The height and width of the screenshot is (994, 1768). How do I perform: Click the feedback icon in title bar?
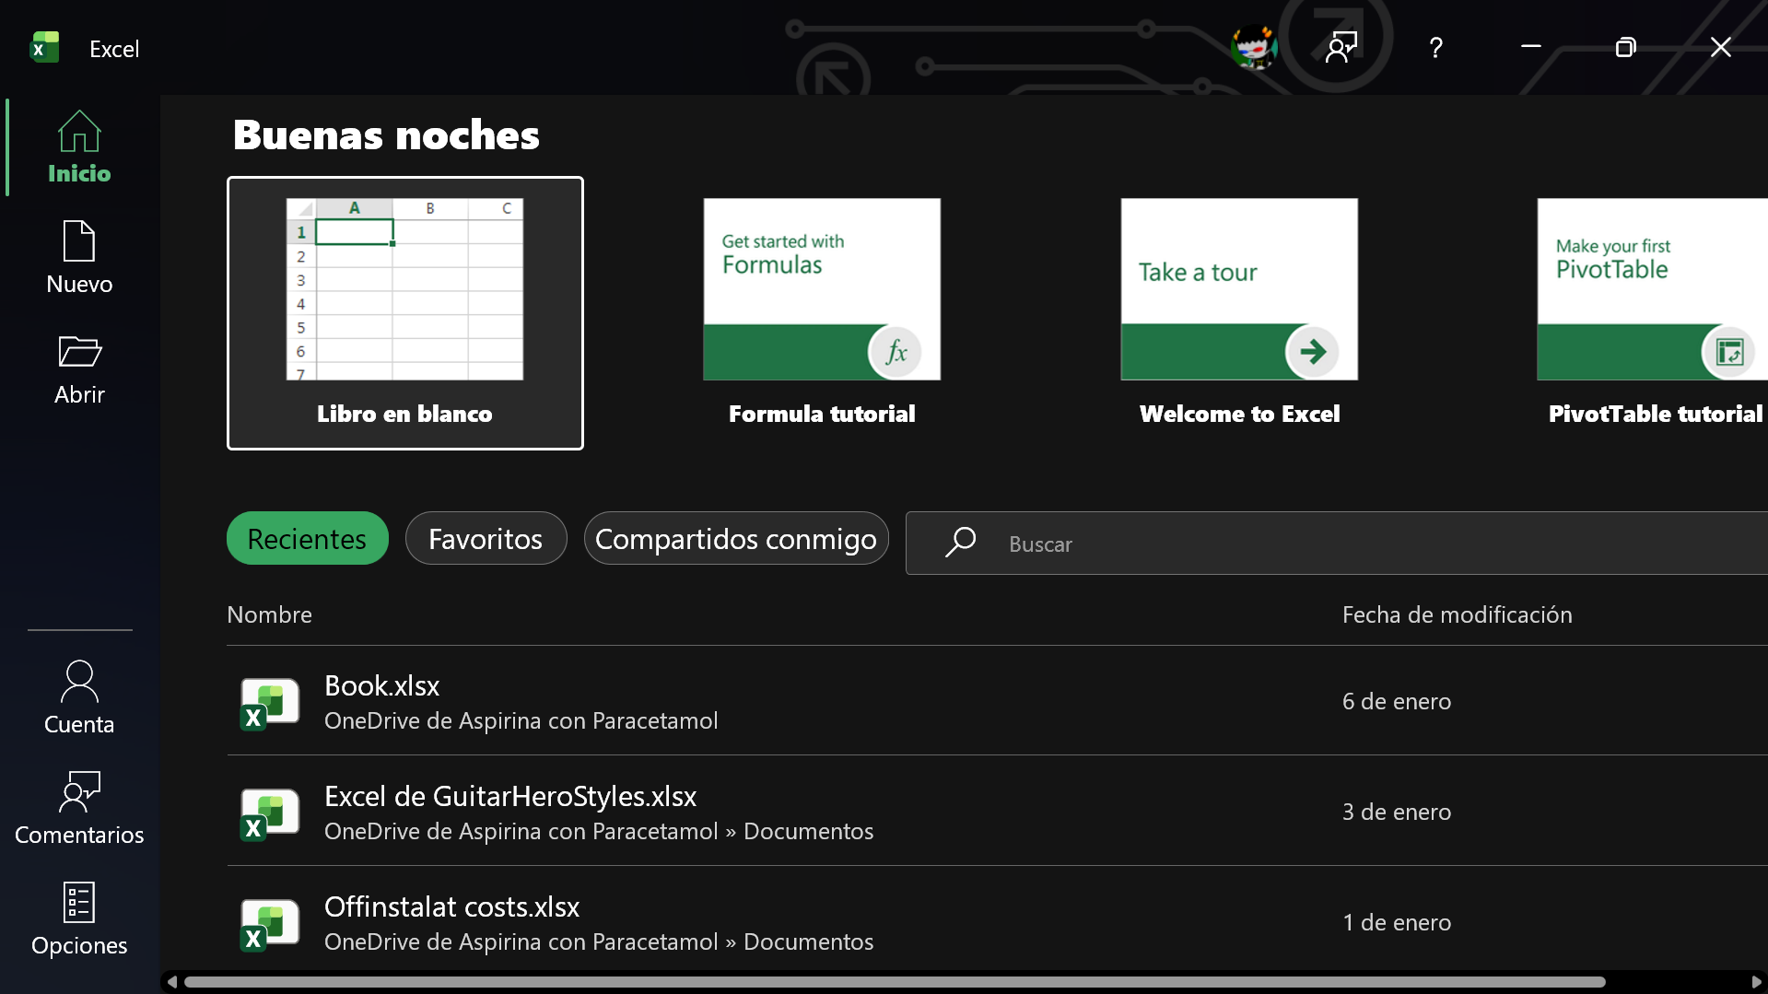coord(1341,47)
